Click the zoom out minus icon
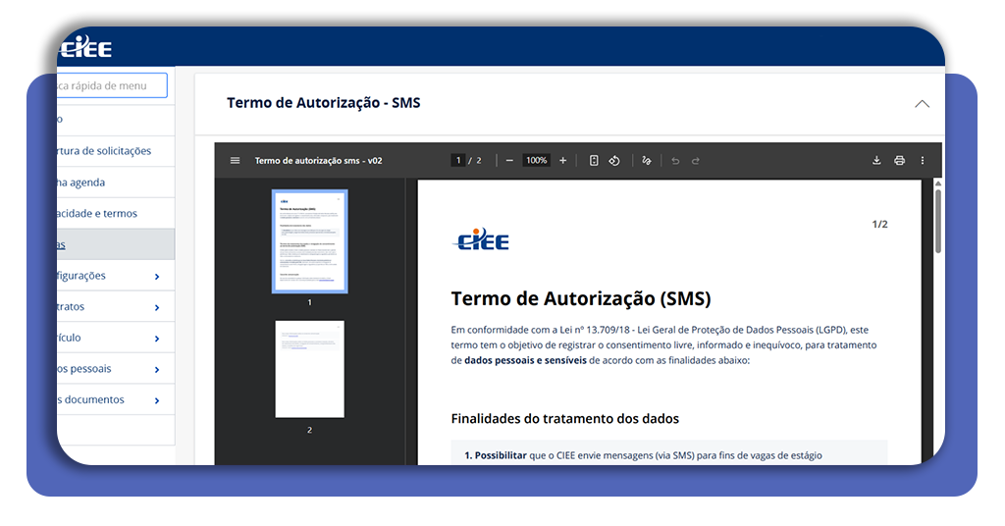This screenshot has width=1005, height=526. pyautogui.click(x=509, y=161)
